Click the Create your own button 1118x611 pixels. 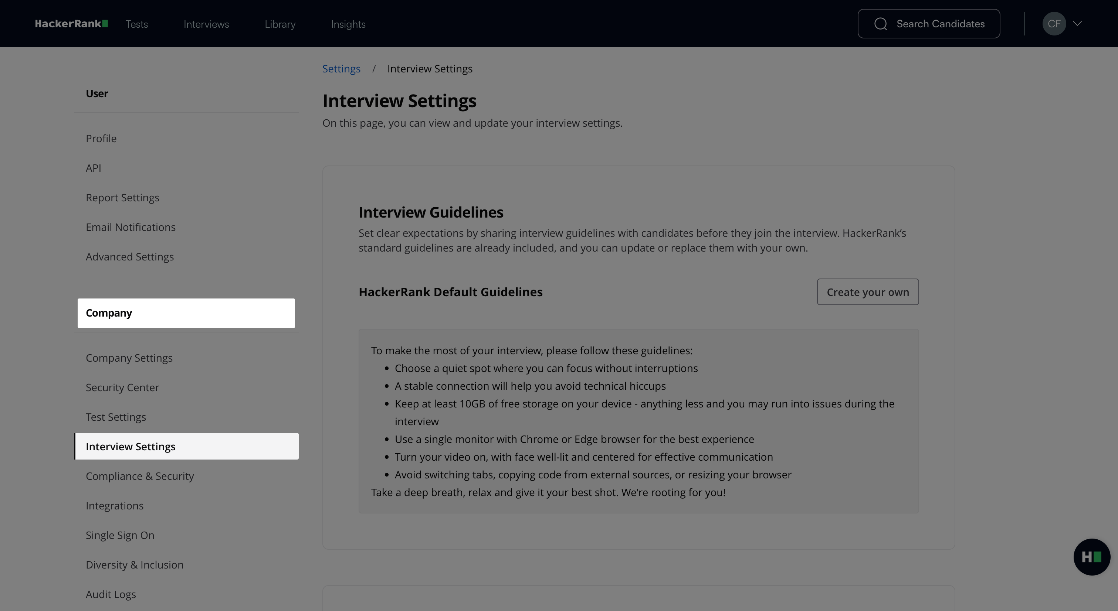tap(868, 292)
